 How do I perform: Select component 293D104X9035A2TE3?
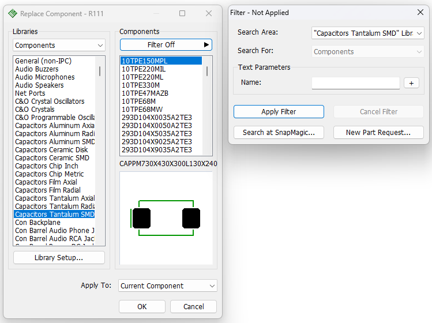point(161,150)
